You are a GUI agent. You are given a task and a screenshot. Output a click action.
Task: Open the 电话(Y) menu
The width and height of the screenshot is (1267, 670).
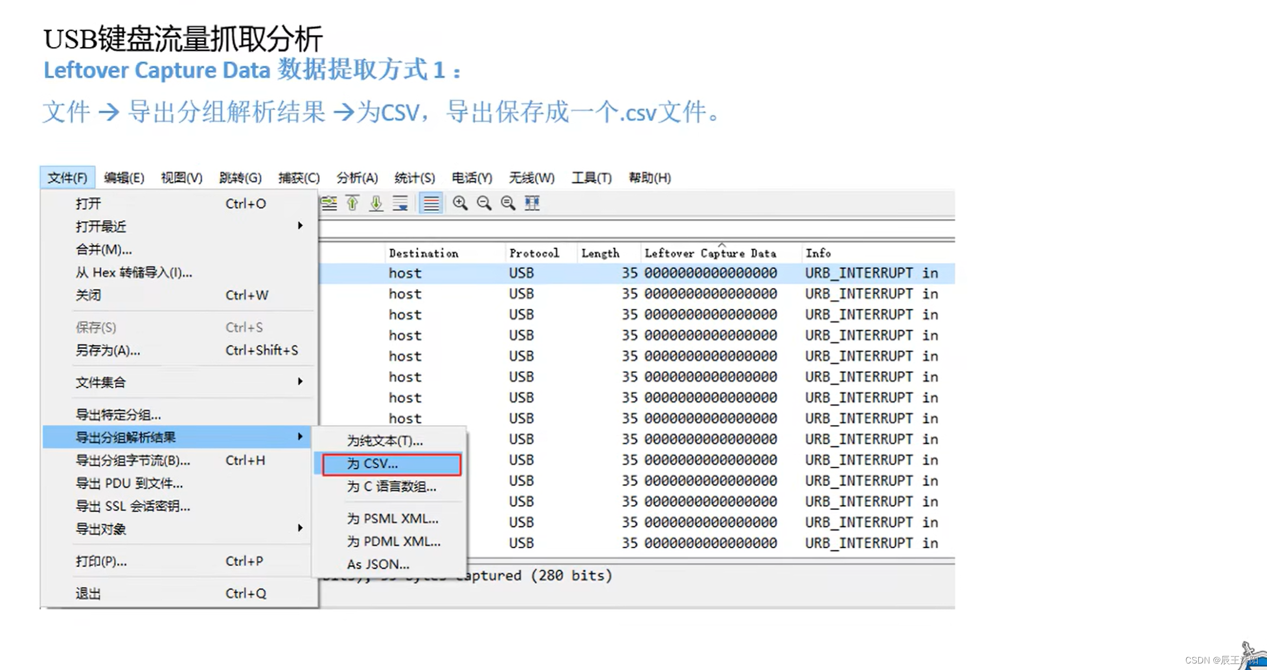472,177
